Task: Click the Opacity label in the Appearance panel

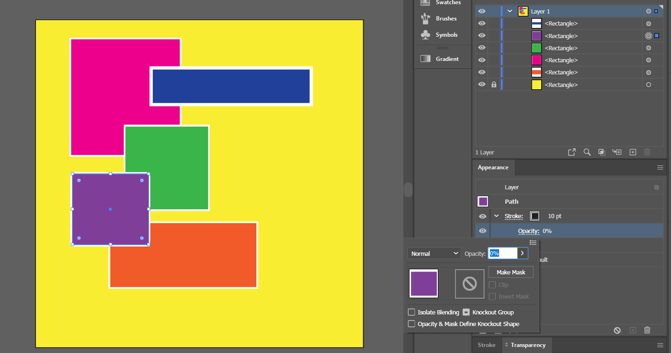Action: (529, 231)
